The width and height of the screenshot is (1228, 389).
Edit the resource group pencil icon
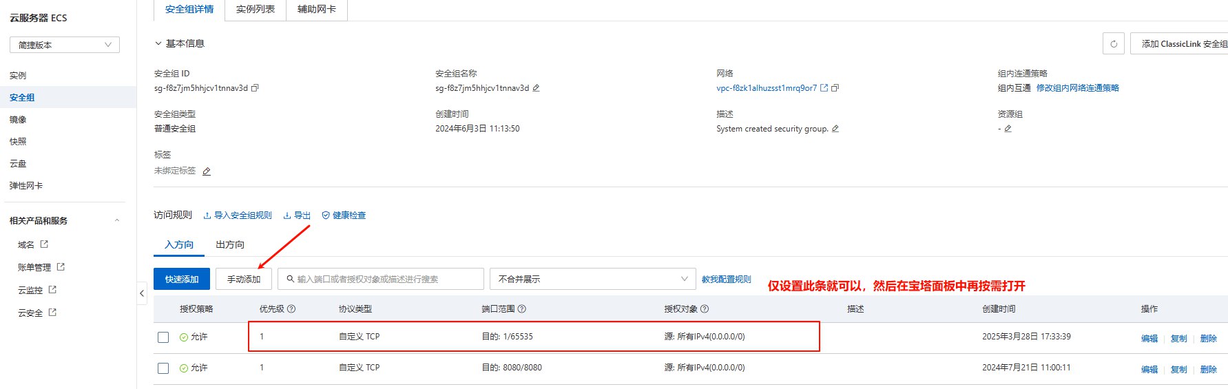[x=1008, y=129]
